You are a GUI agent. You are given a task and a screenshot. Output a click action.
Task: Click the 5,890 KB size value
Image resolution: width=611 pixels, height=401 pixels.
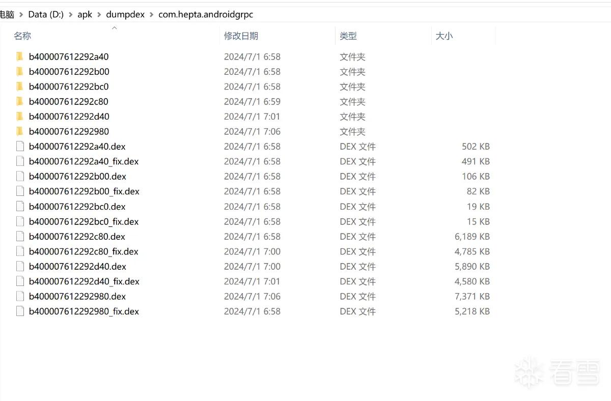coord(472,266)
